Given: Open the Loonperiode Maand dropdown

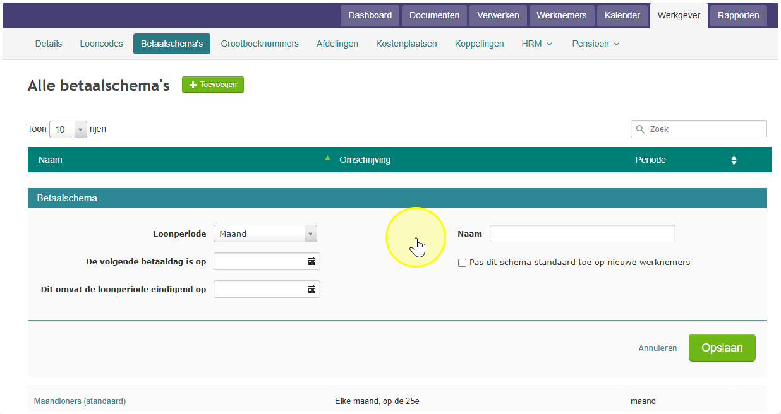Looking at the screenshot, I should pos(265,234).
